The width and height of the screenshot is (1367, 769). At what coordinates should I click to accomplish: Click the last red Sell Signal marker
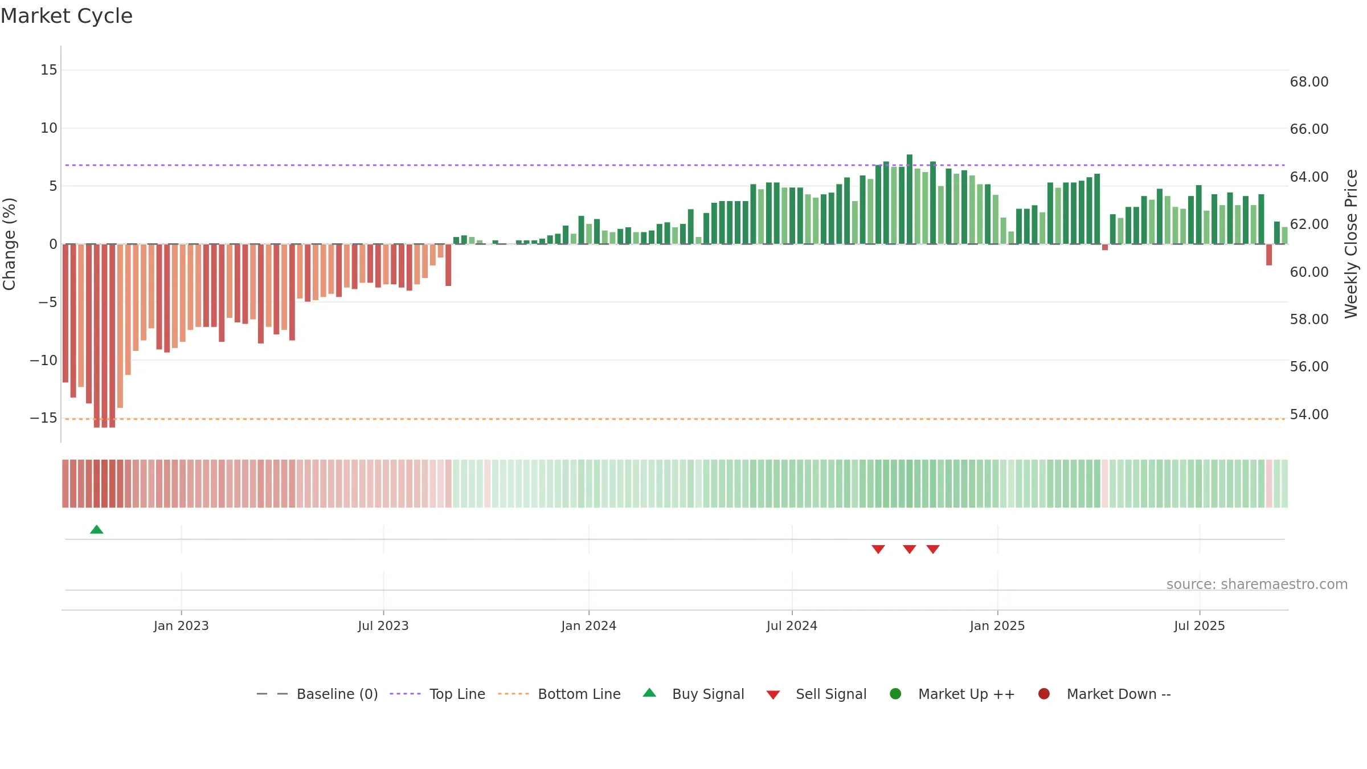click(933, 549)
